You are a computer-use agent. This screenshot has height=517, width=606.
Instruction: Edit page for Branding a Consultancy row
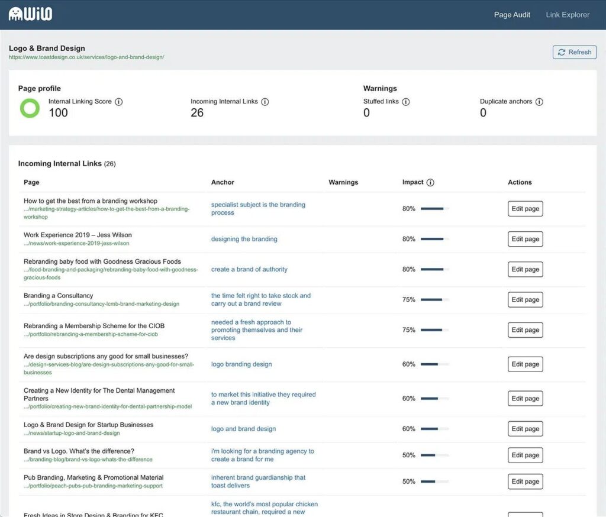tap(525, 299)
